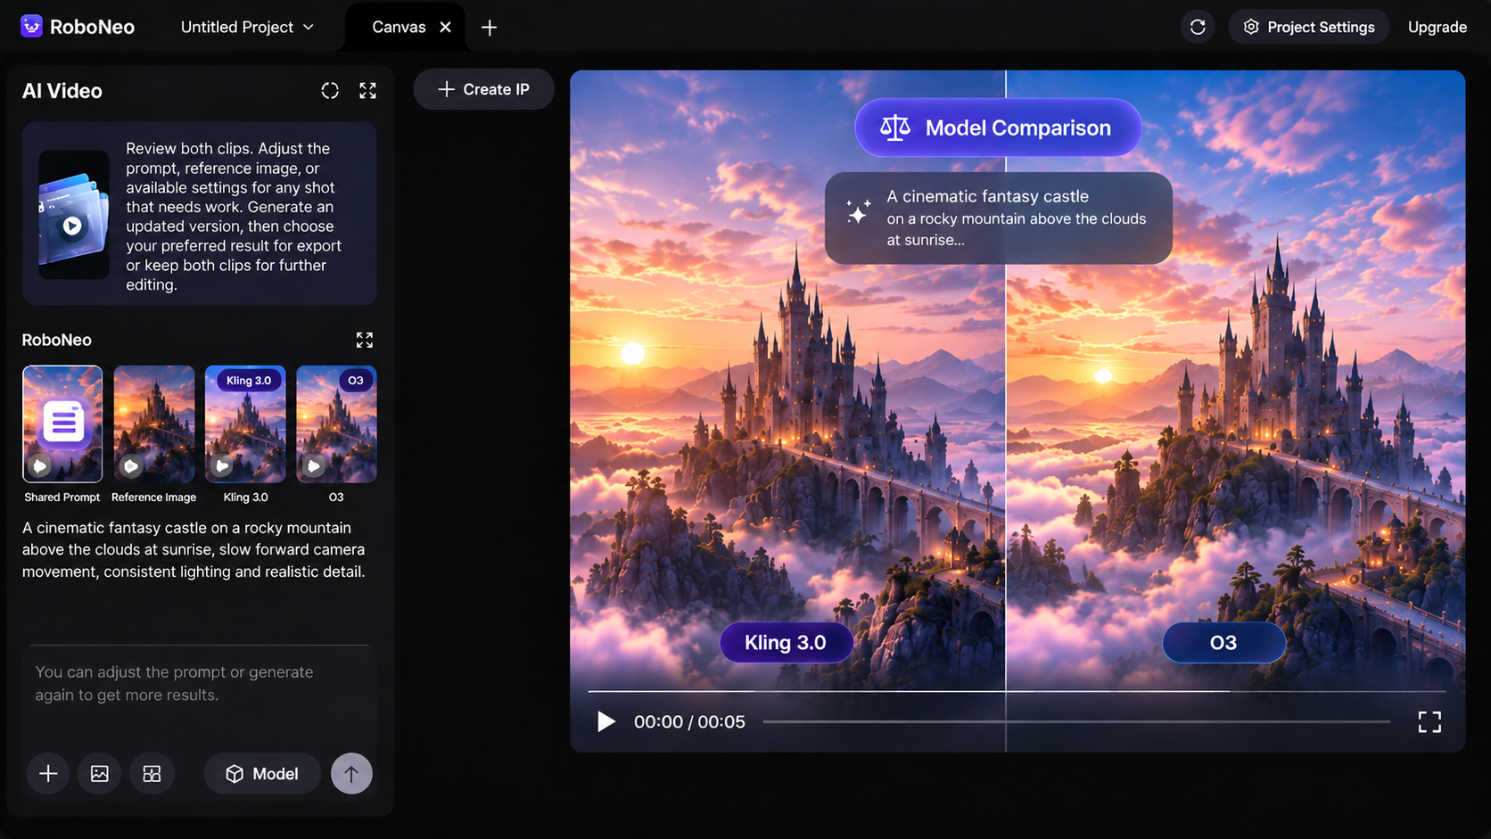Viewport: 1491px width, 839px height.
Task: Click the Create IP button
Action: pyautogui.click(x=483, y=89)
